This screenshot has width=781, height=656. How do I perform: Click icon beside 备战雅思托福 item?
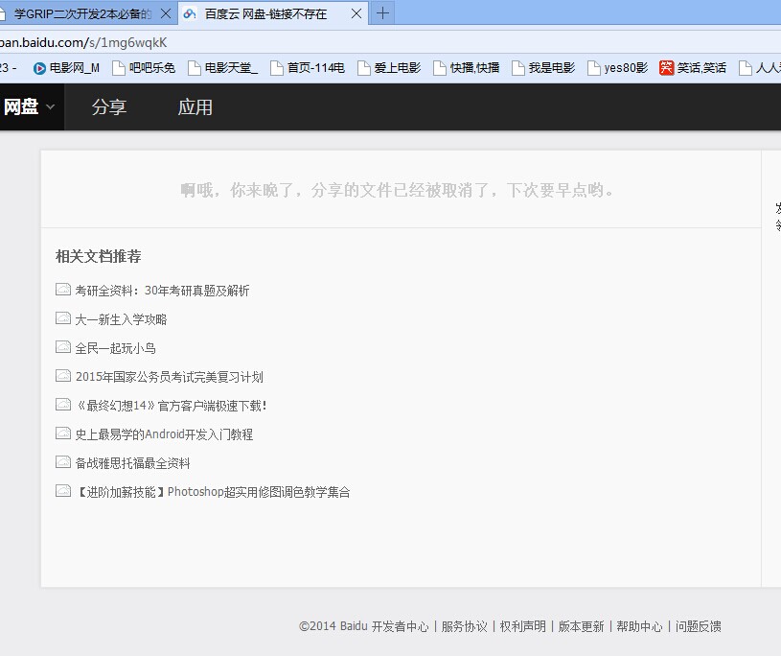(62, 462)
